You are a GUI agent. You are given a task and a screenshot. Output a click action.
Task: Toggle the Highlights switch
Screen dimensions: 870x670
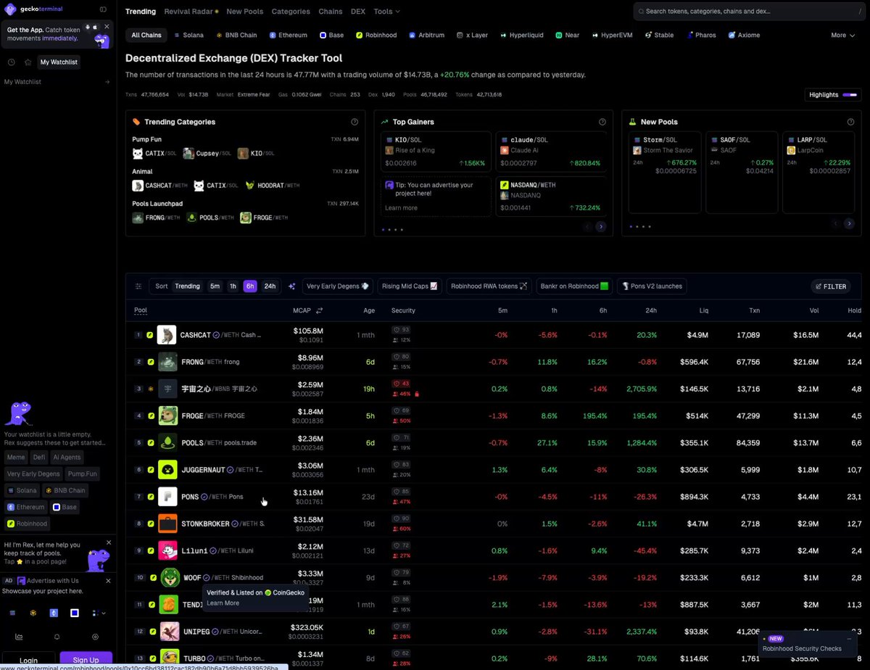pyautogui.click(x=850, y=94)
